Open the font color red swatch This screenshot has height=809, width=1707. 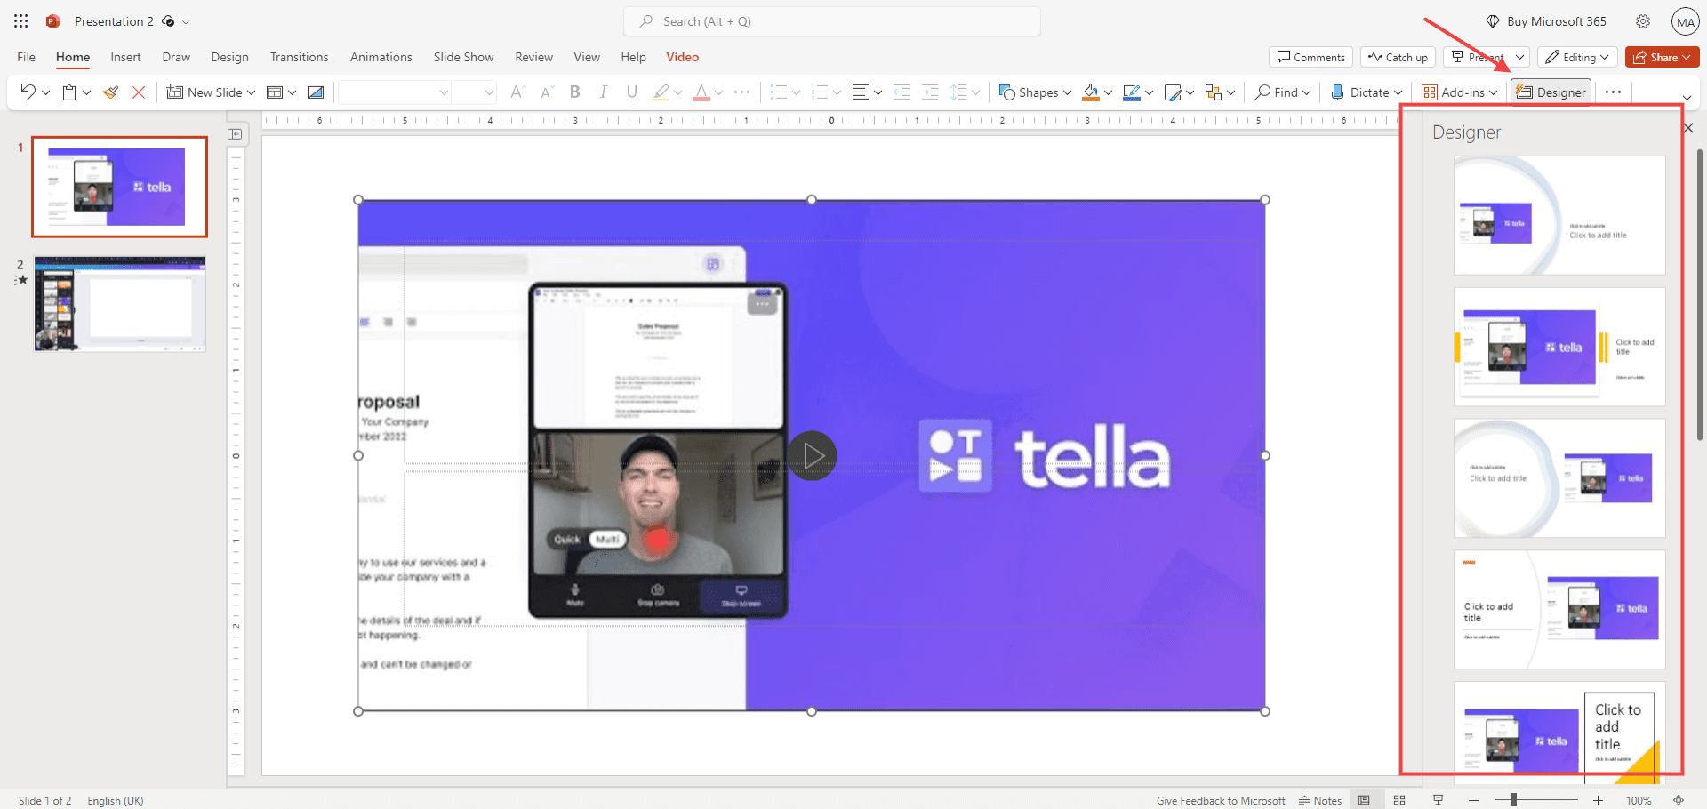701,92
